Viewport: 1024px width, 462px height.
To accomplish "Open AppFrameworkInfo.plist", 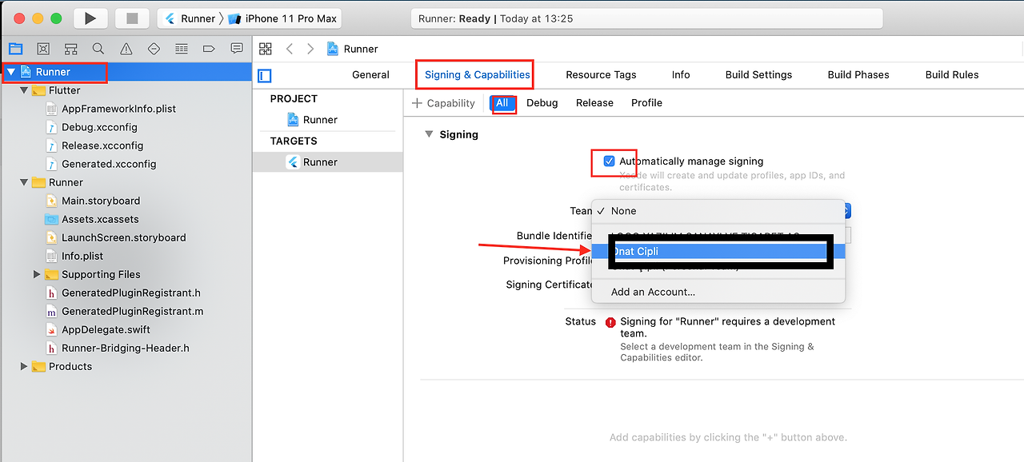I will coord(111,109).
